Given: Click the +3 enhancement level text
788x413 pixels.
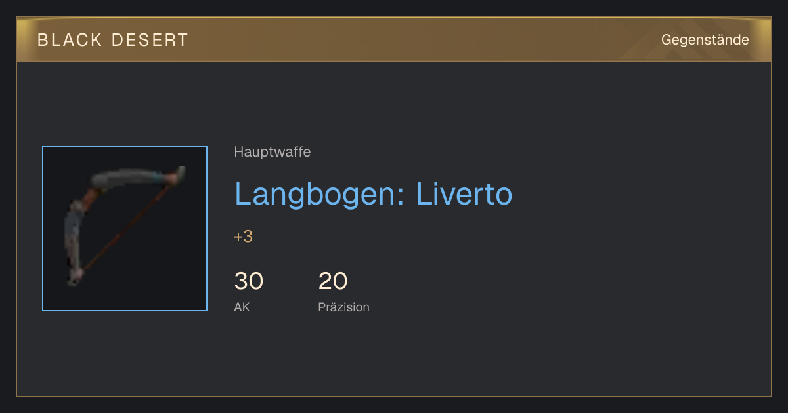Looking at the screenshot, I should point(243,237).
